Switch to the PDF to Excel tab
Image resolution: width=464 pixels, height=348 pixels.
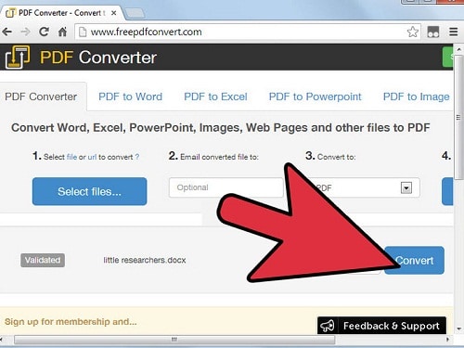tap(215, 97)
